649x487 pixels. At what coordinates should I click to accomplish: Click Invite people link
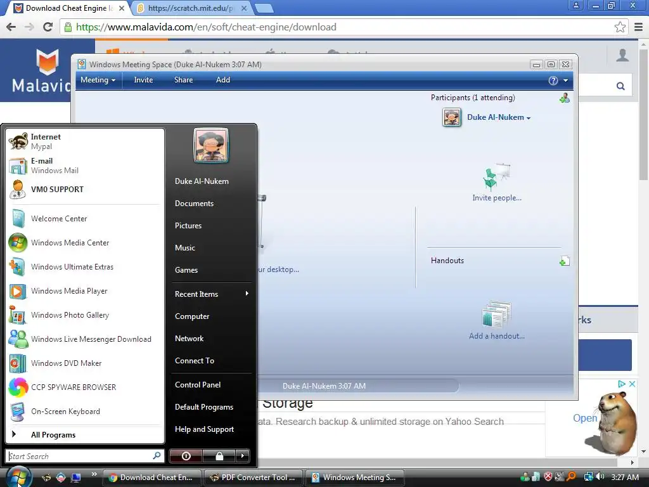(497, 198)
